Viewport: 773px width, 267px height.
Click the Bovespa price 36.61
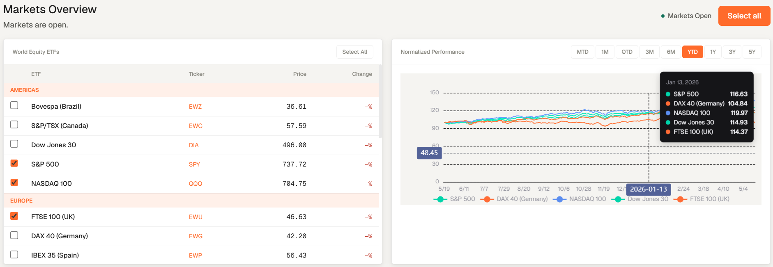pyautogui.click(x=297, y=107)
